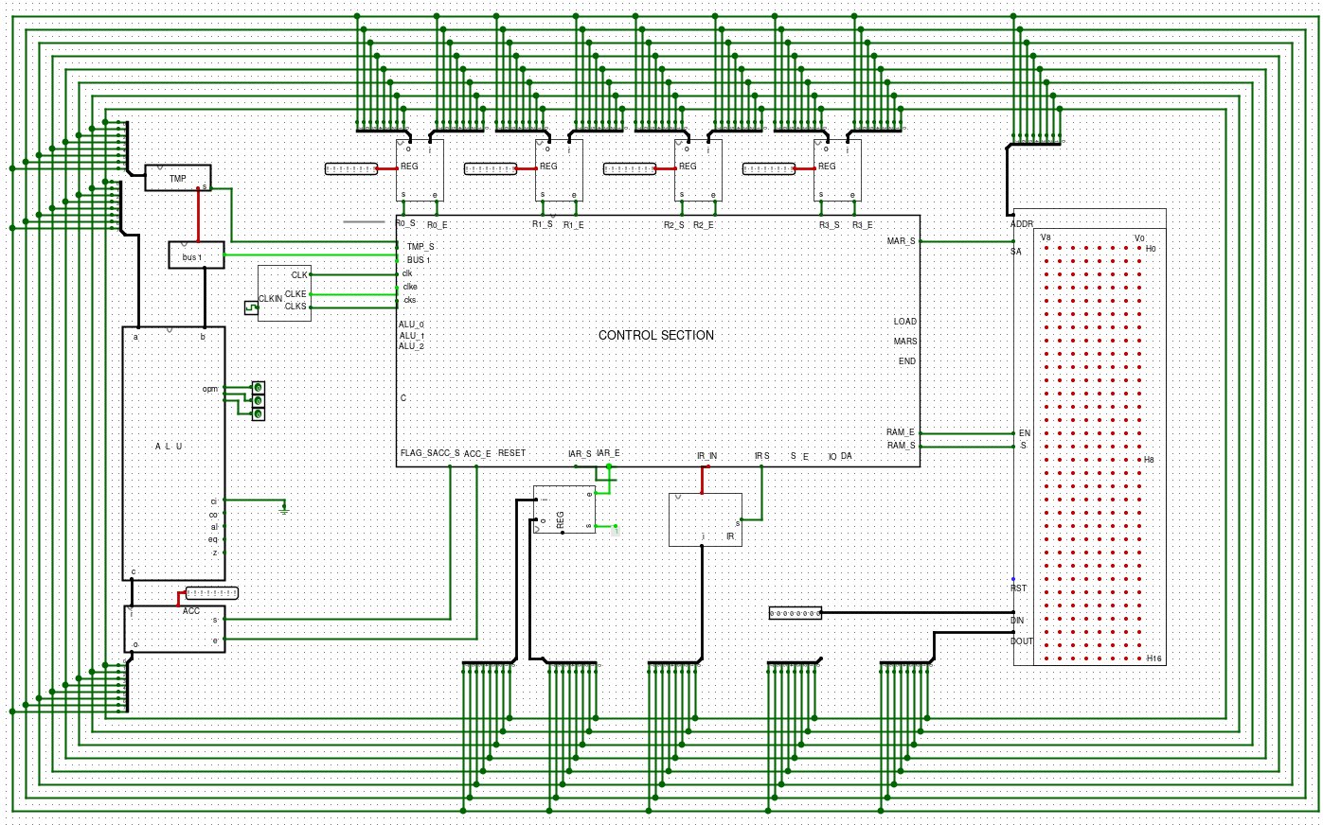This screenshot has width=1323, height=825.
Task: Click the ADDR port label on RAM
Action: coord(1022,224)
